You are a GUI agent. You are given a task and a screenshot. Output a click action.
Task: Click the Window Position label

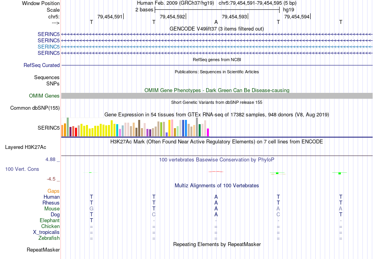41,3
